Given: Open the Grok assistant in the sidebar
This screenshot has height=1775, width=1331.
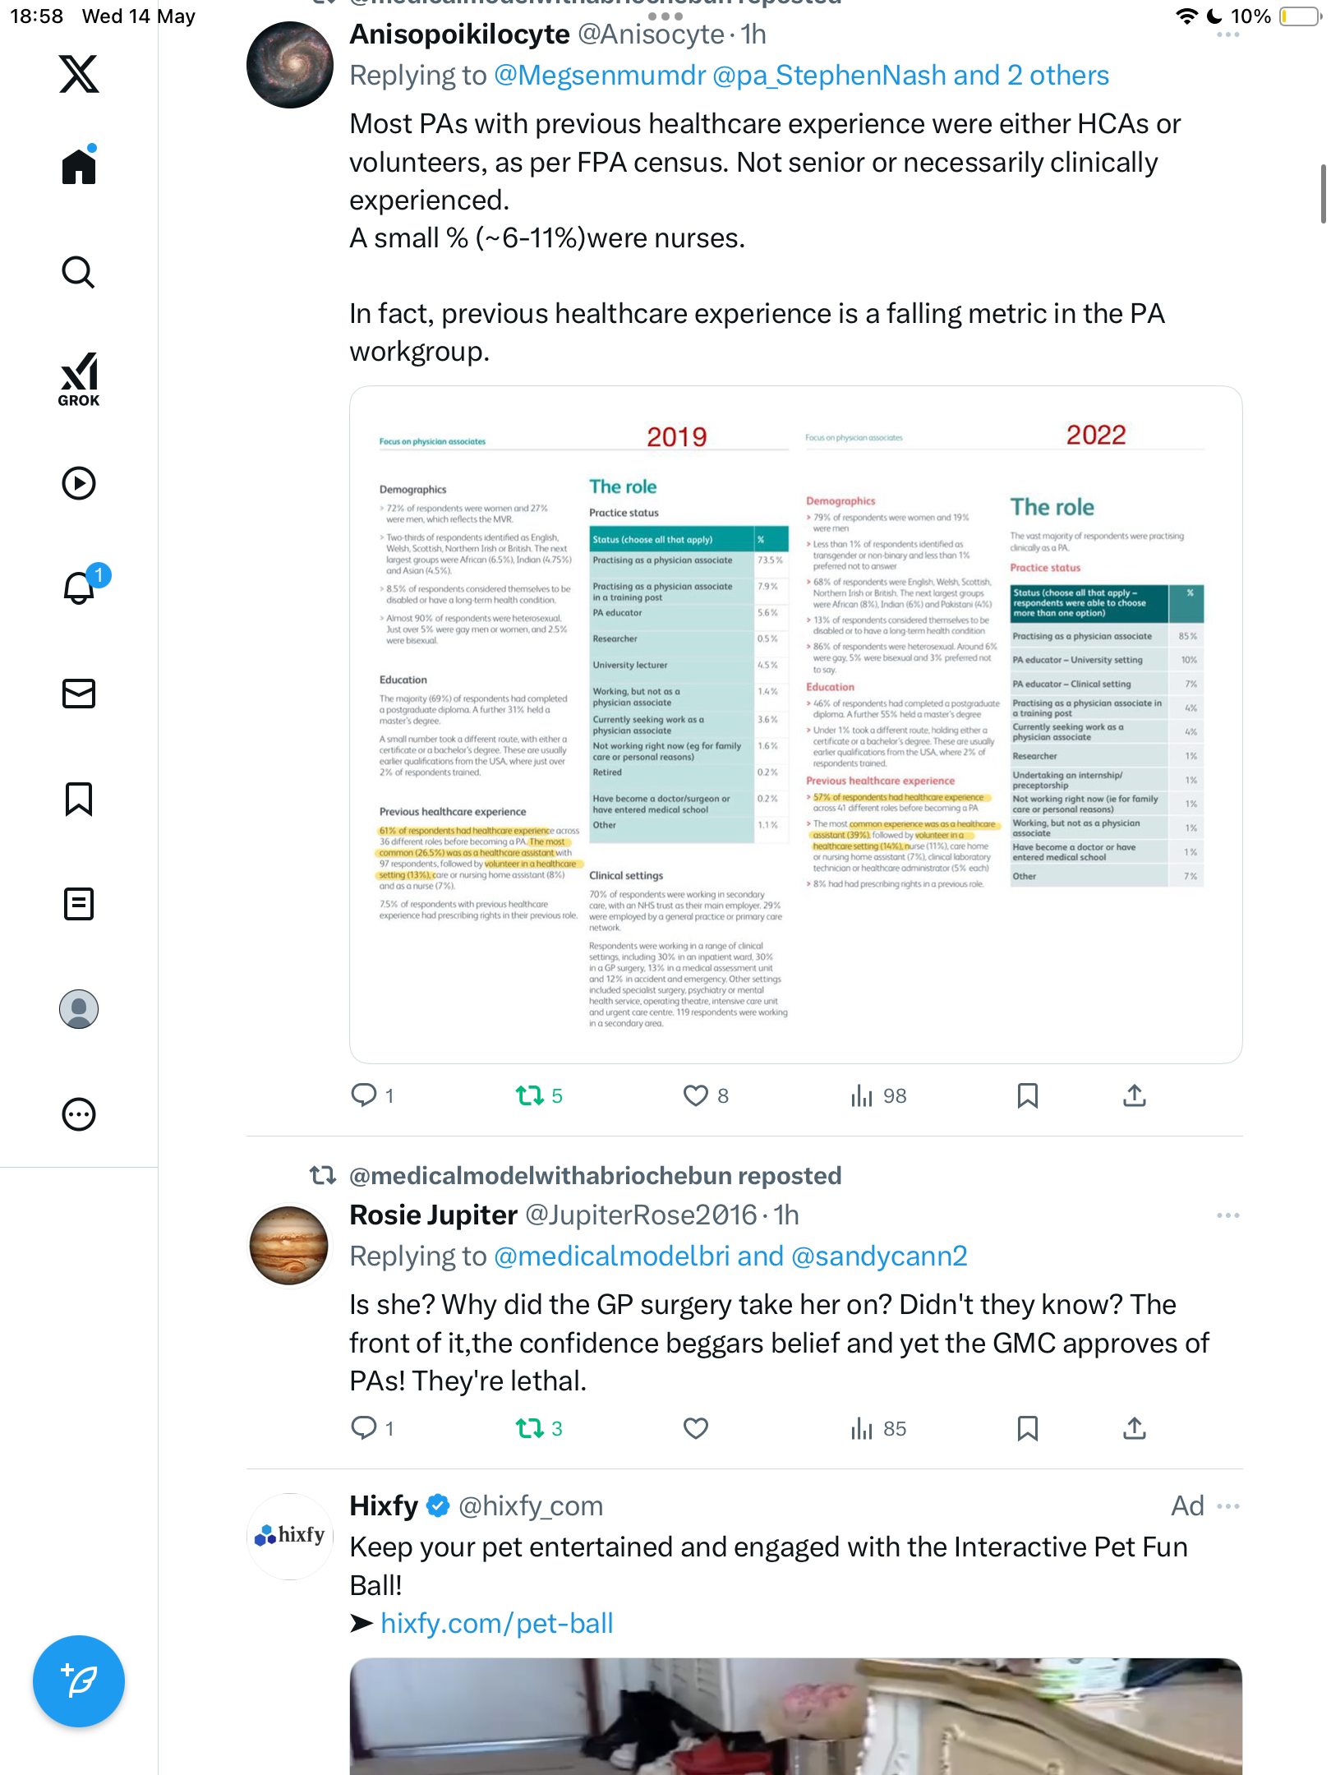Looking at the screenshot, I should 79,380.
